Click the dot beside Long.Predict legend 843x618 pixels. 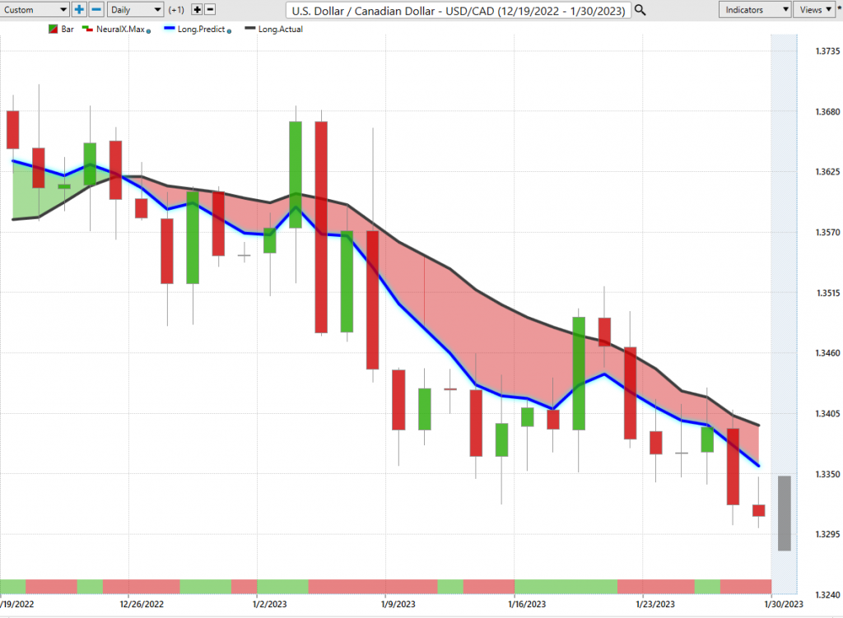point(229,31)
